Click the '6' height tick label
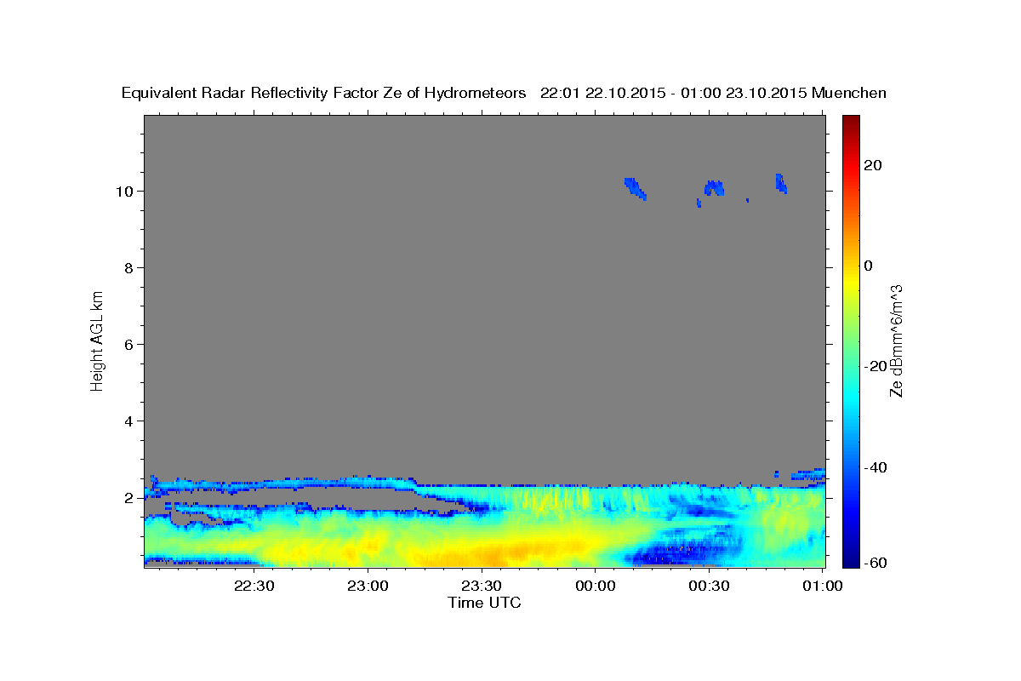Screen dimensions: 1021x681 pyautogui.click(x=128, y=344)
